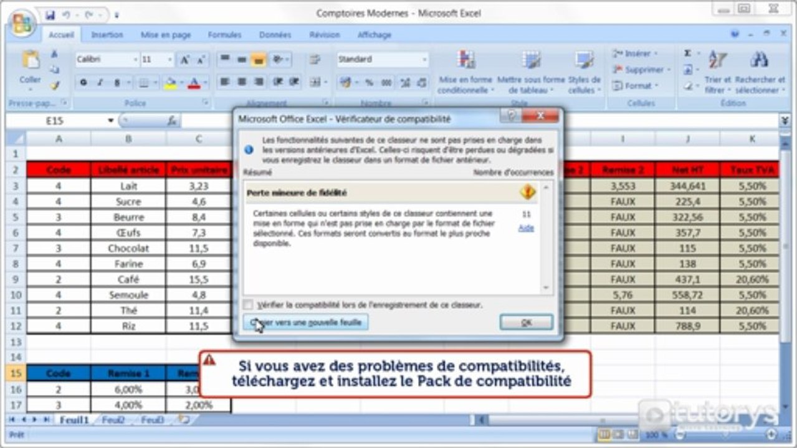Open Rechercher et sélectionner menu

759,72
